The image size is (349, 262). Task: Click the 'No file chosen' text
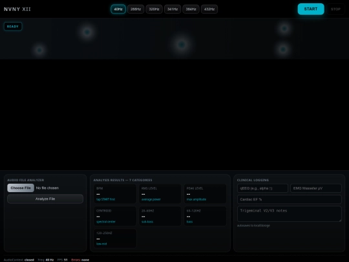(47, 188)
